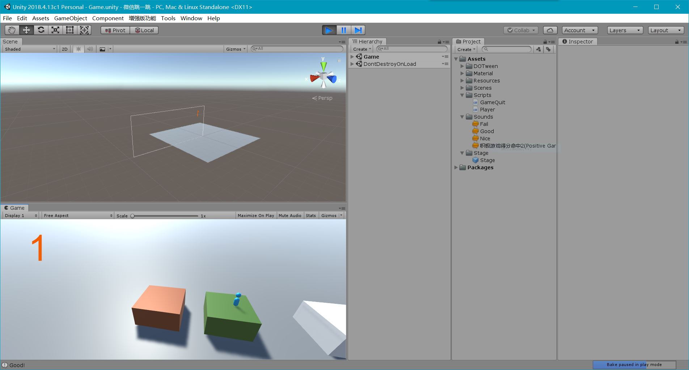Toggle 2D scene view mode

[x=65, y=49]
